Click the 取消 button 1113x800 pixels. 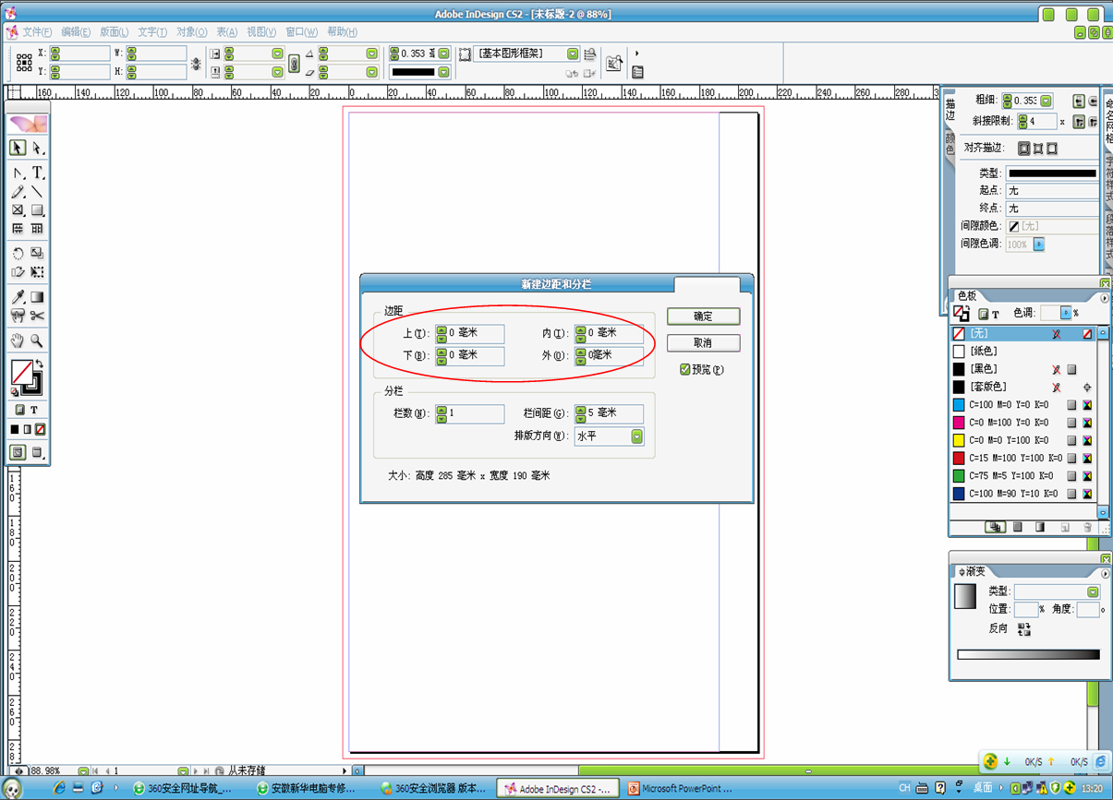tap(703, 343)
